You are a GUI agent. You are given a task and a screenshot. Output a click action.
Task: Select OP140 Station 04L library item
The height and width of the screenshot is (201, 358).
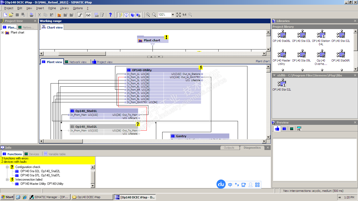321,38
